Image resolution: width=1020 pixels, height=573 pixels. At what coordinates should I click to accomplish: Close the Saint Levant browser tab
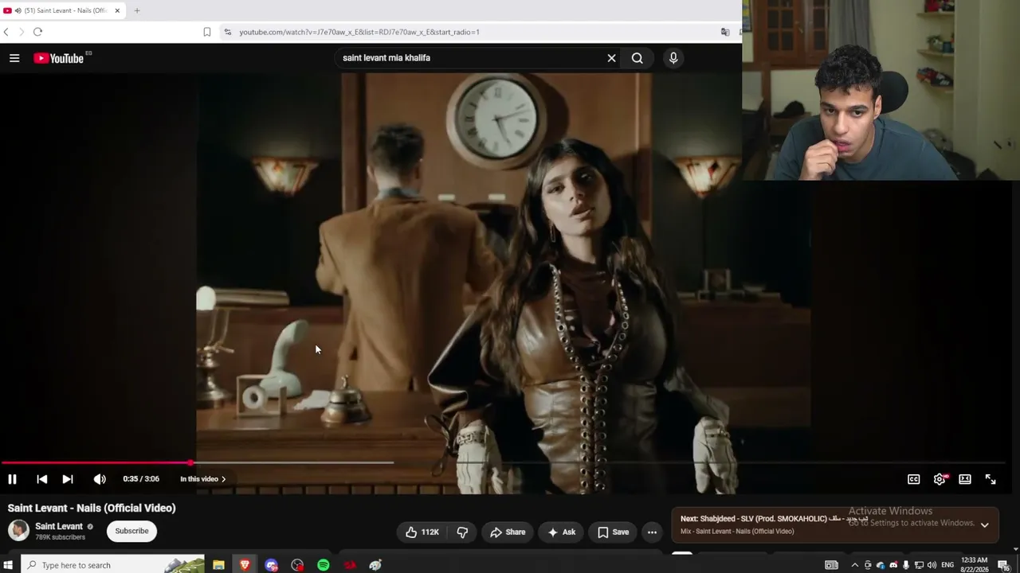[x=117, y=10]
